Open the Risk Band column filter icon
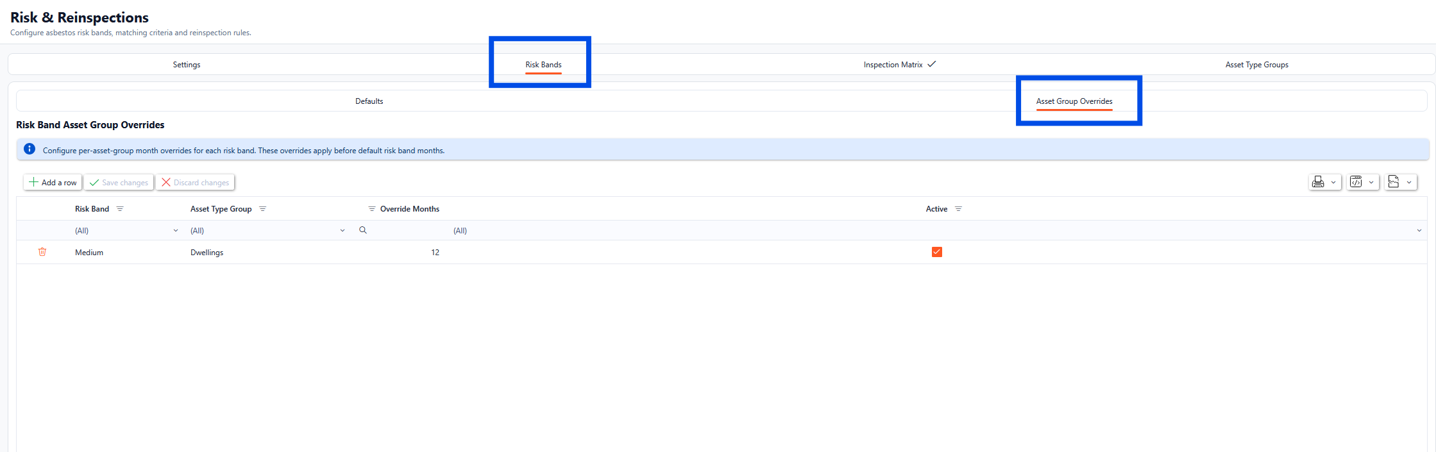 [x=120, y=209]
